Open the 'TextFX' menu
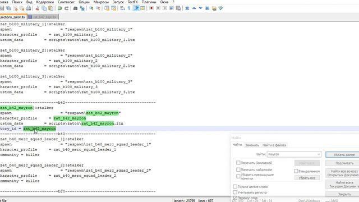This screenshot has width=359, height=202. (x=133, y=2)
